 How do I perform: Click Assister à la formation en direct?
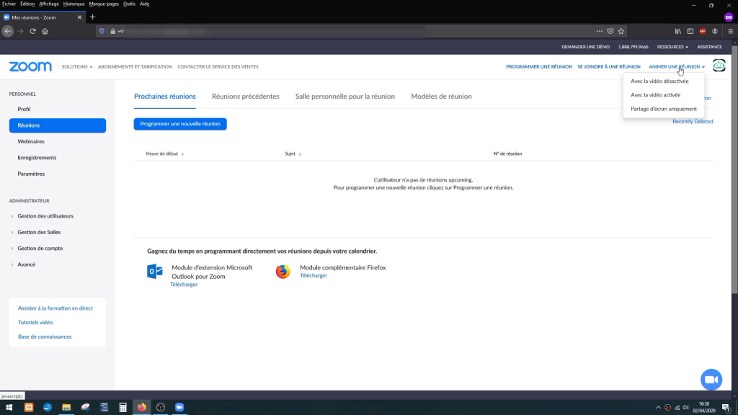55,308
